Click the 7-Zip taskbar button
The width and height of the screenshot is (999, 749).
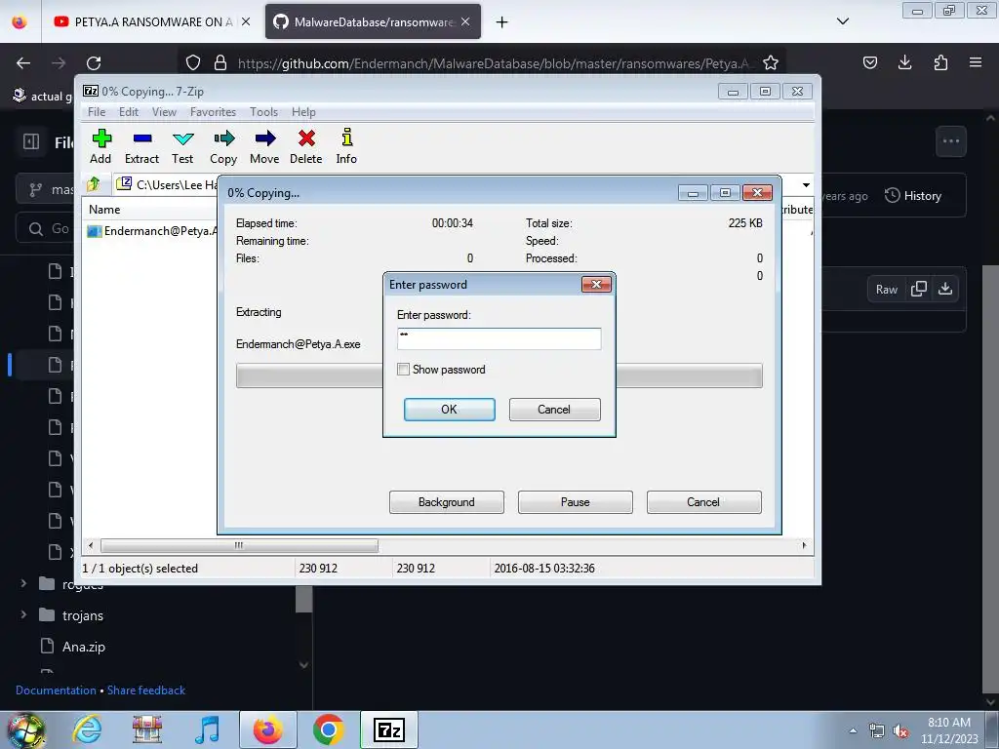(388, 729)
